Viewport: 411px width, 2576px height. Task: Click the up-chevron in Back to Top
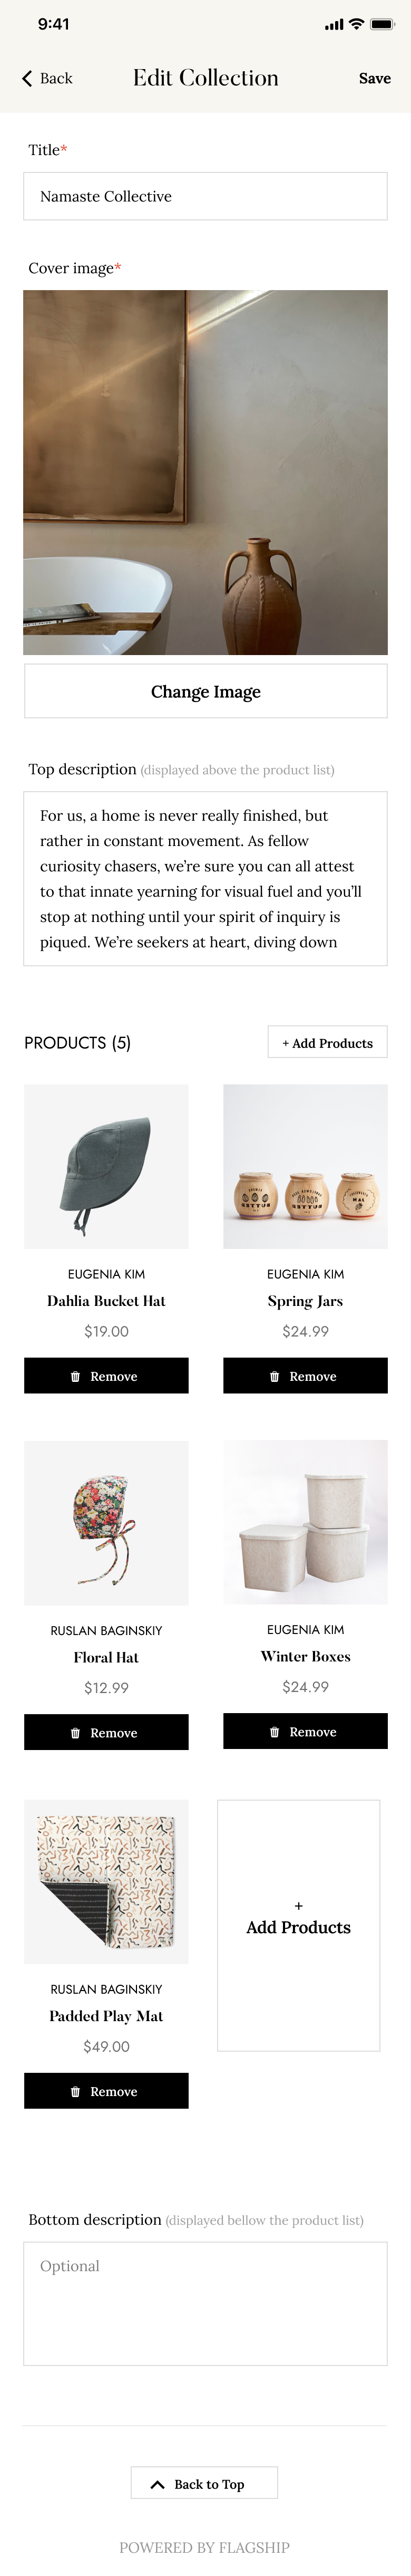click(157, 2484)
